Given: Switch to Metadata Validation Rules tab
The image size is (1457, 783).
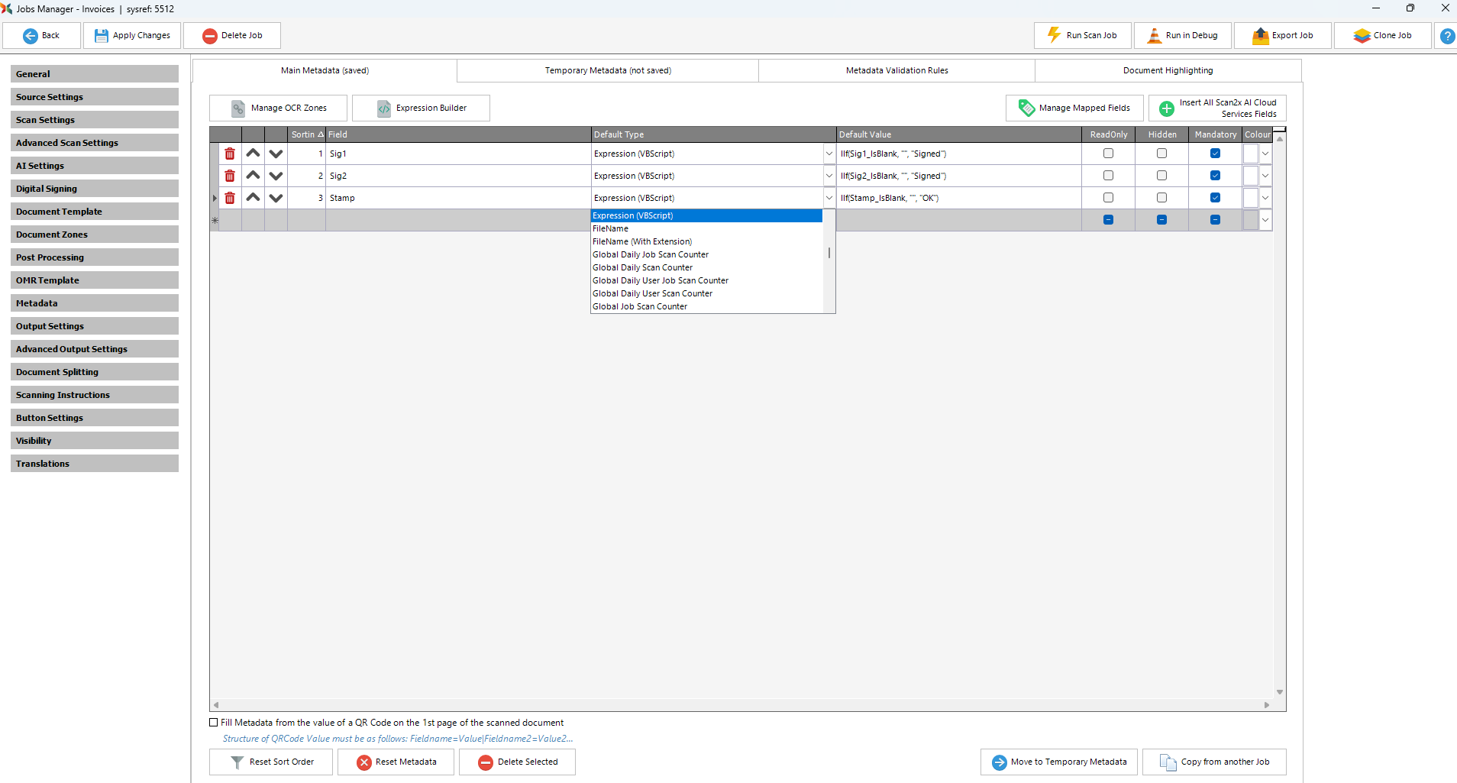Looking at the screenshot, I should (897, 70).
